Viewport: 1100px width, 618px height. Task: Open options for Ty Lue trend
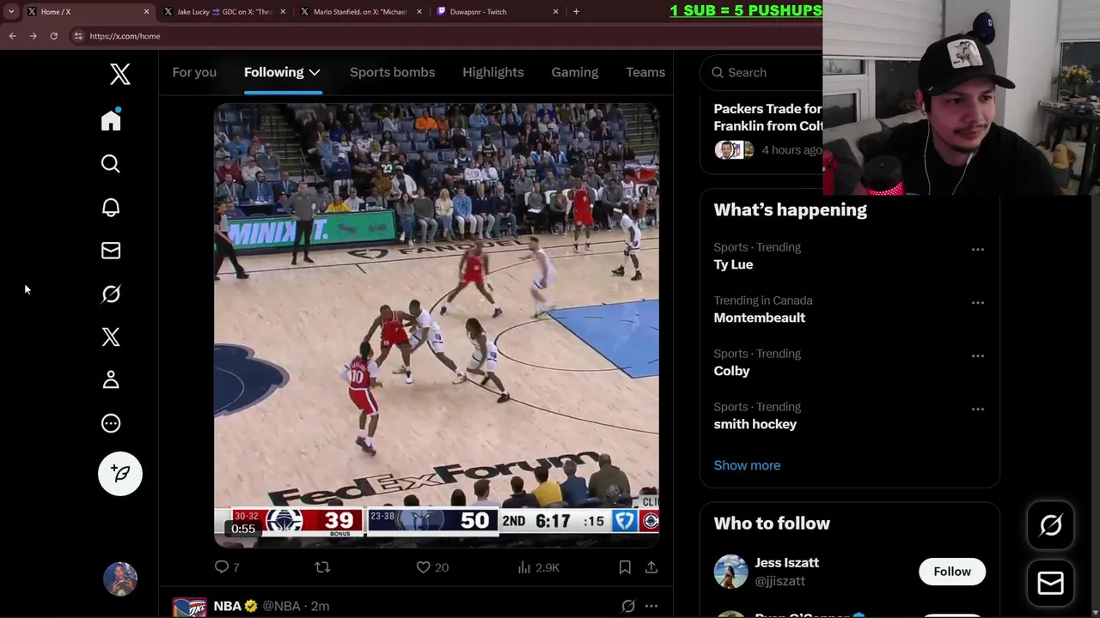pyautogui.click(x=978, y=250)
